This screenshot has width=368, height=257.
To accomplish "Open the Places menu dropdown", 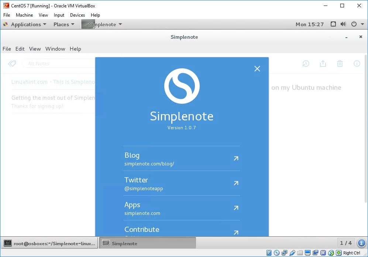I will tap(64, 24).
